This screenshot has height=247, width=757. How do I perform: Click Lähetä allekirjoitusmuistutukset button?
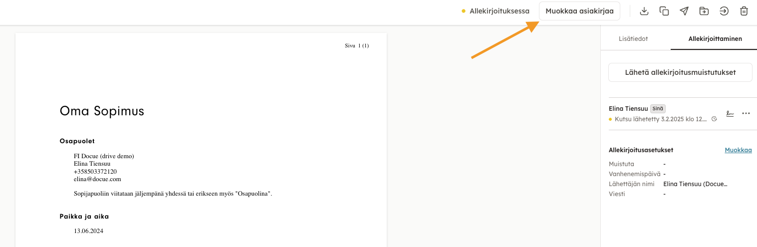tap(680, 72)
